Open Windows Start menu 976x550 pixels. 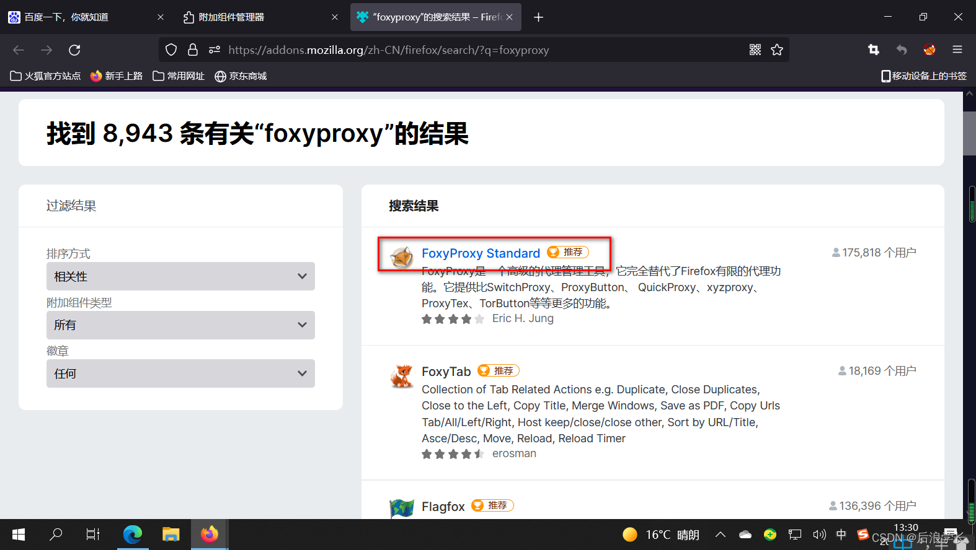19,535
